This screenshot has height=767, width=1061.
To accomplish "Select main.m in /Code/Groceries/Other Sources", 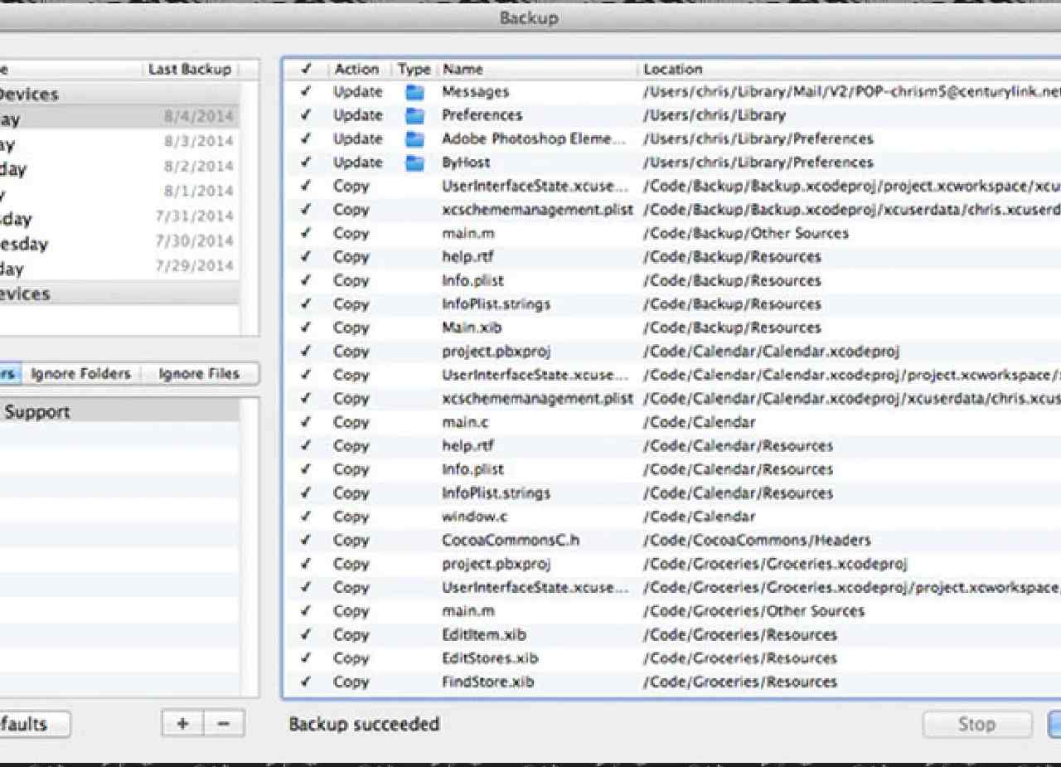I will (468, 611).
